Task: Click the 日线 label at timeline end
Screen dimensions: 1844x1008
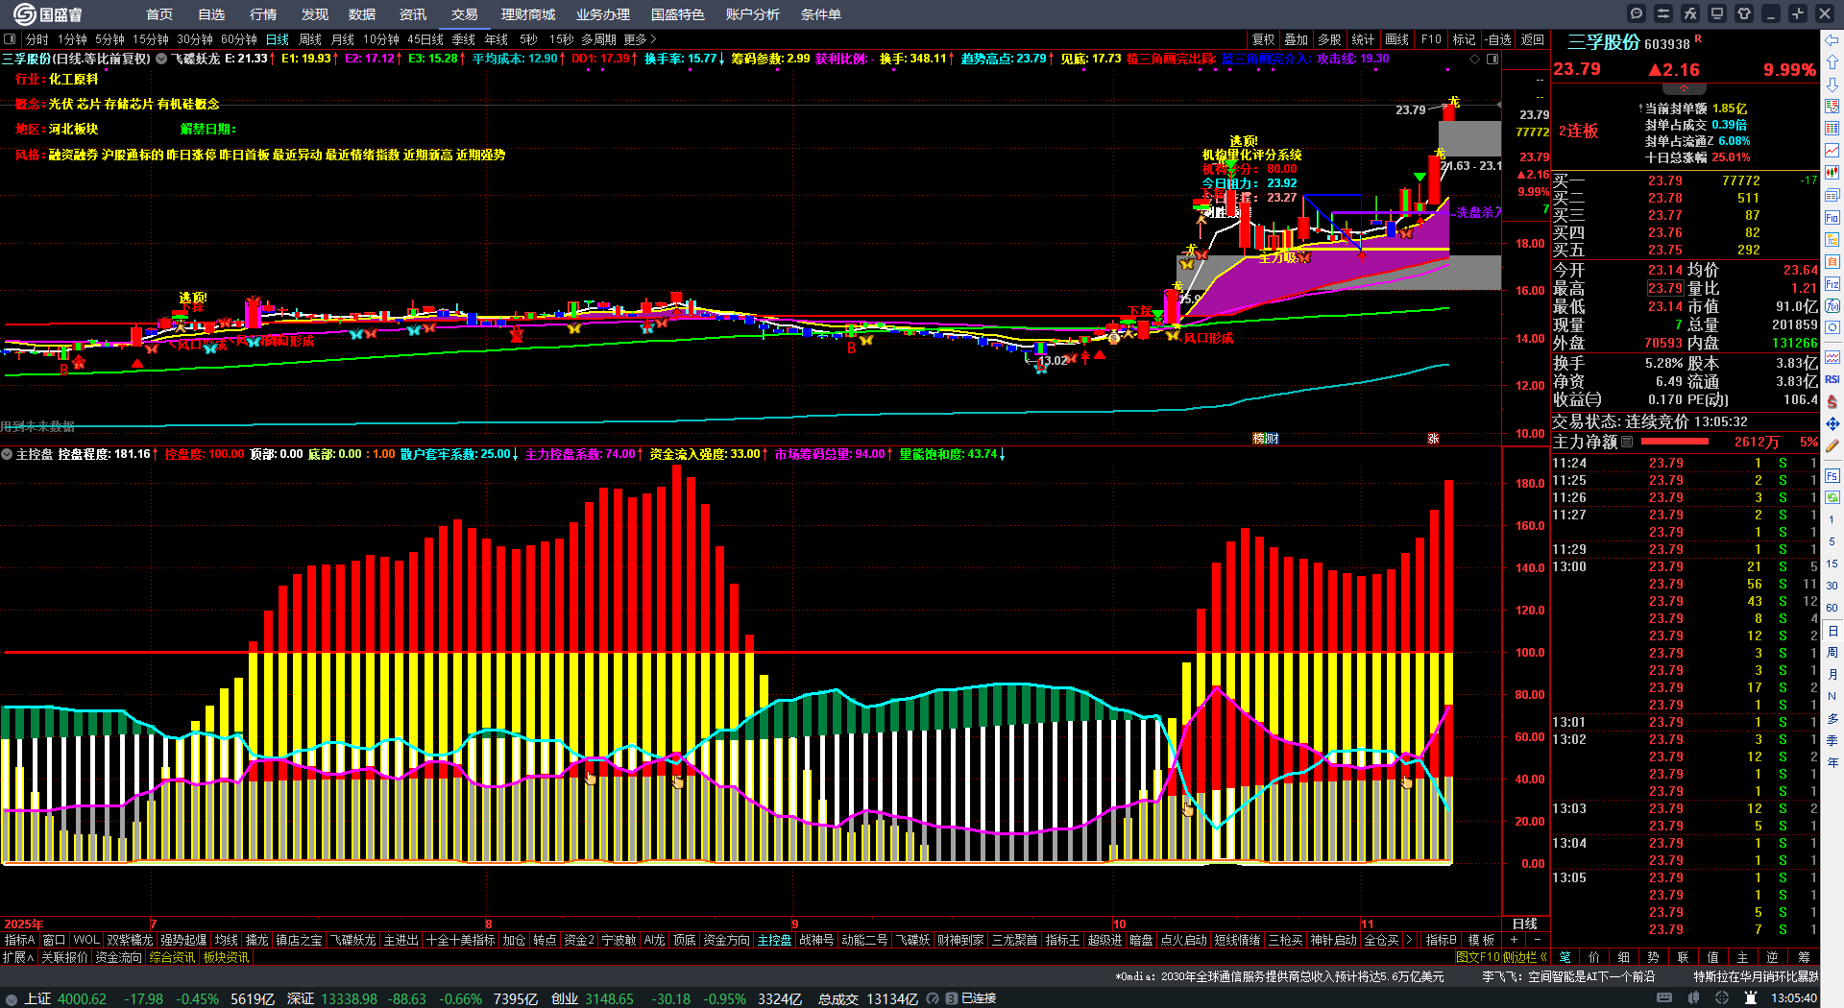Action: (1525, 924)
